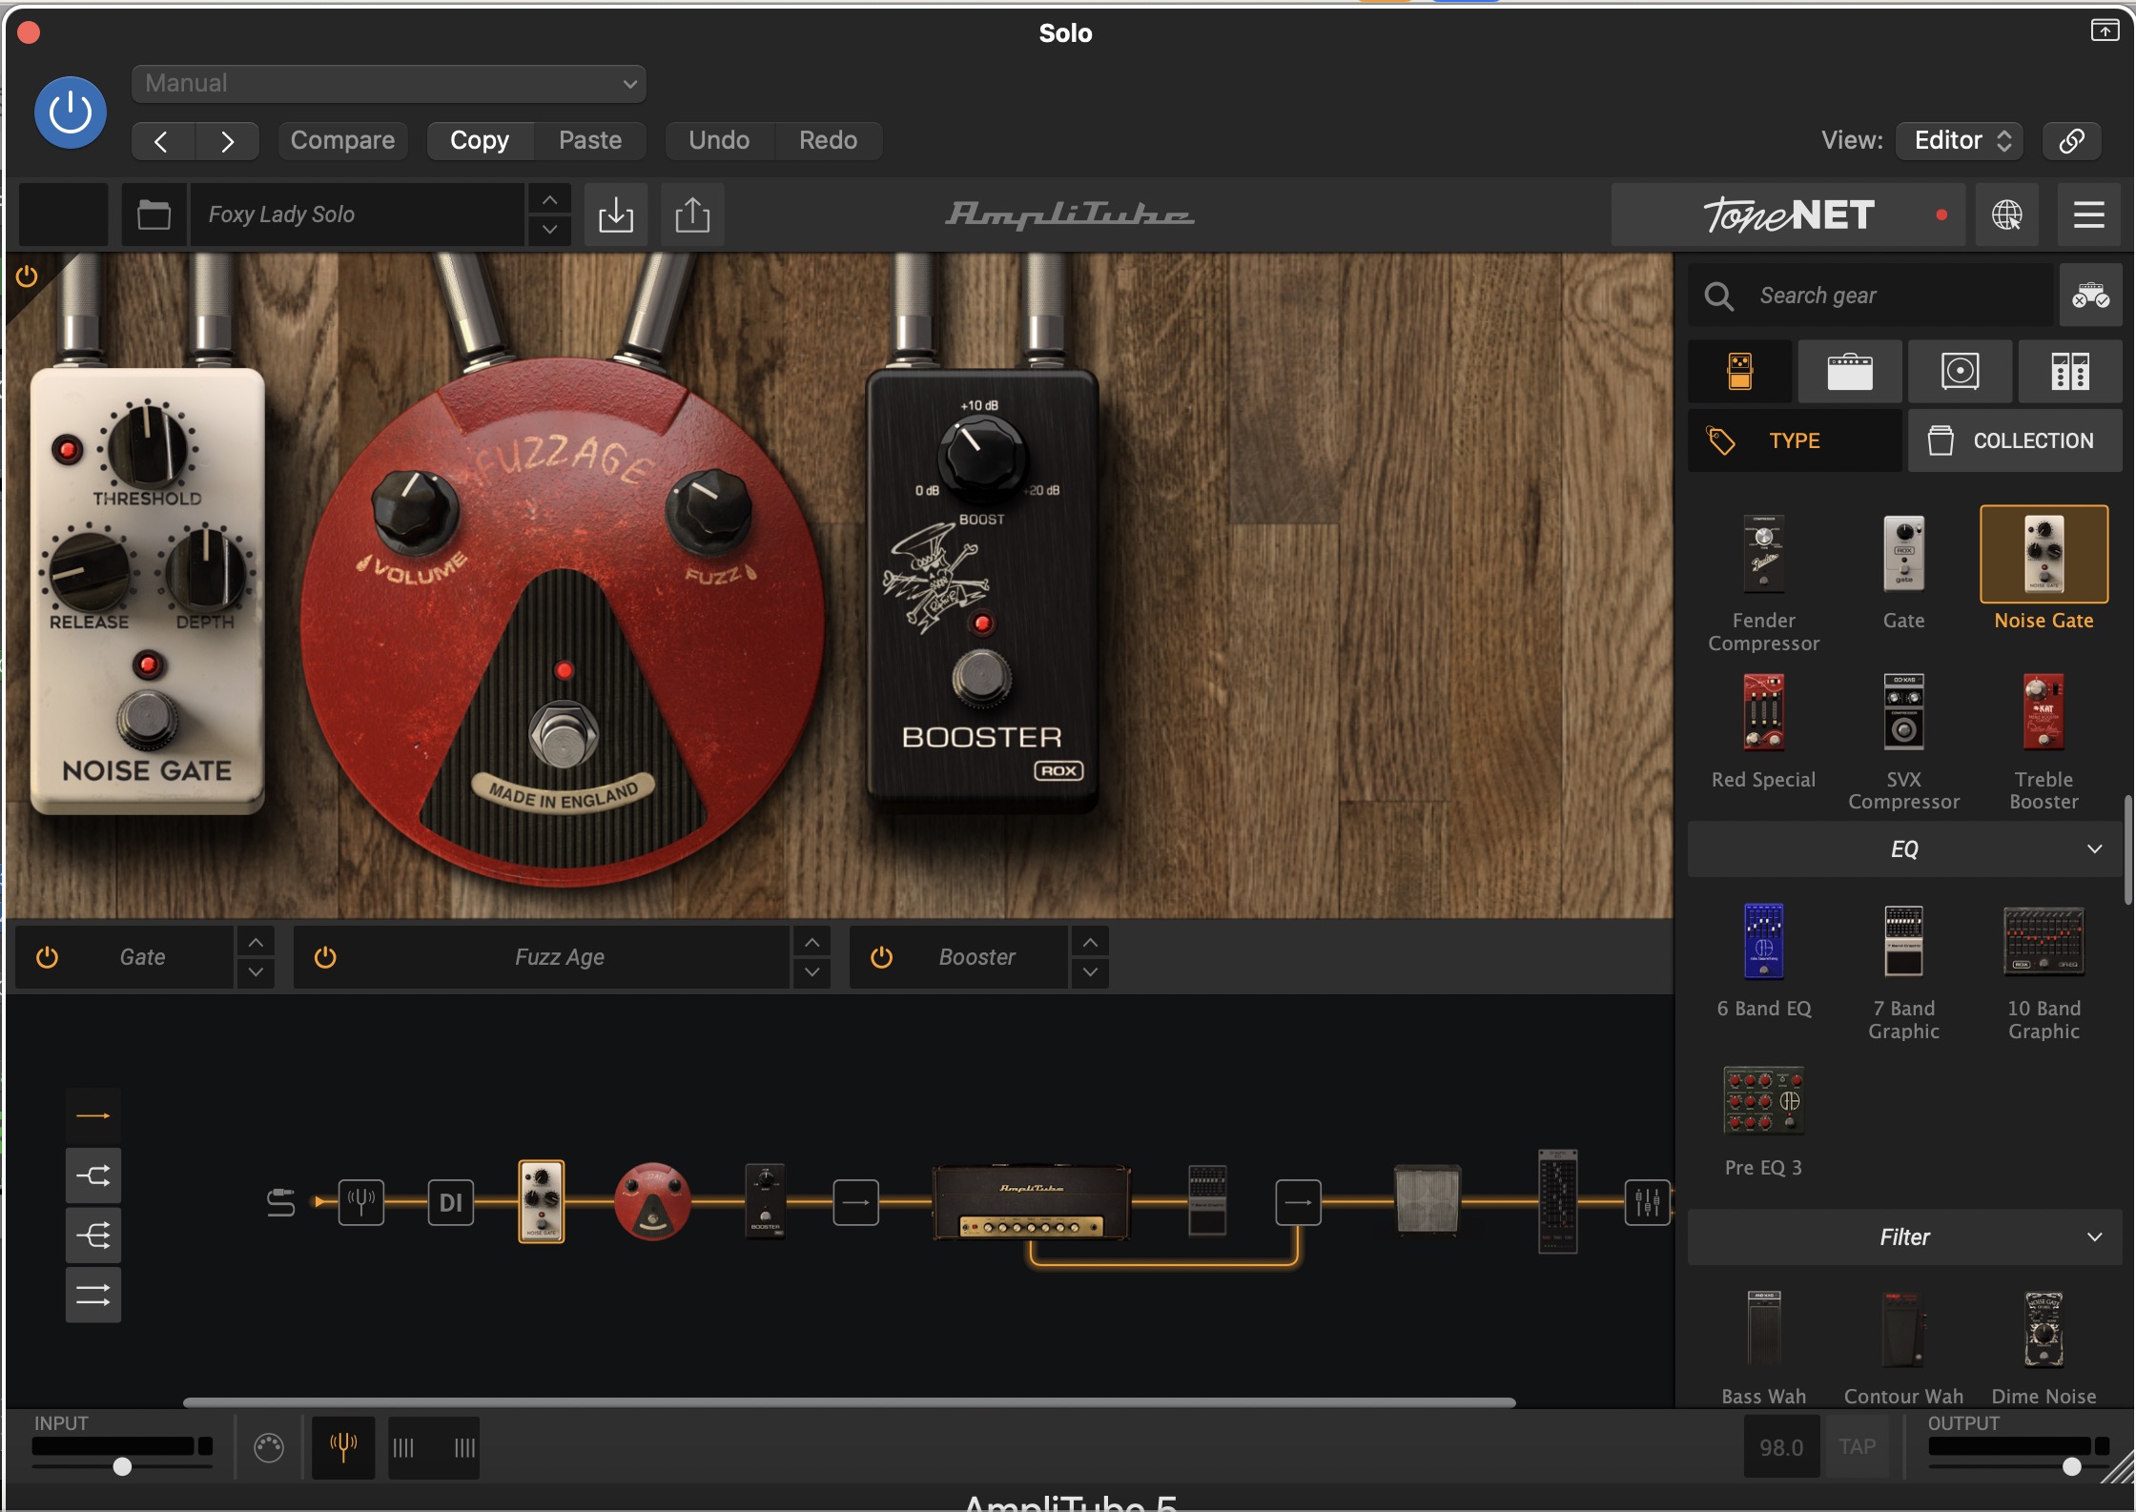The height and width of the screenshot is (1512, 2136).
Task: Click the Booster slot up chevron
Action: 1090,943
